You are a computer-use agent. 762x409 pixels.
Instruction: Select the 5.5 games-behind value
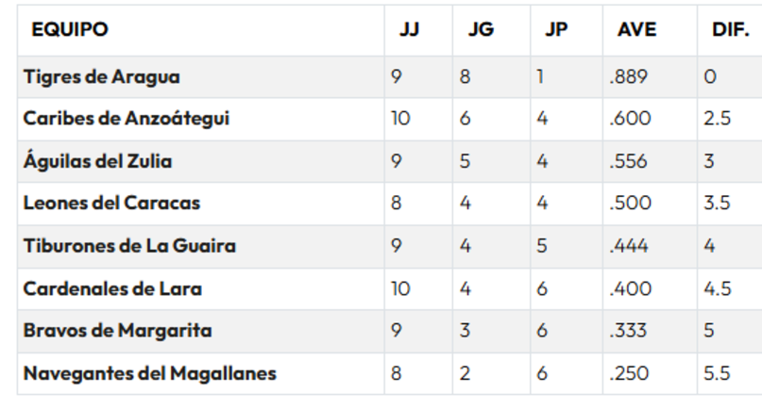[717, 373]
